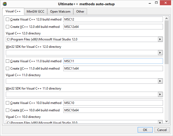This screenshot has height=136, width=173.
Task: Click the MSC12 build method name field
Action: pyautogui.click(x=113, y=19)
